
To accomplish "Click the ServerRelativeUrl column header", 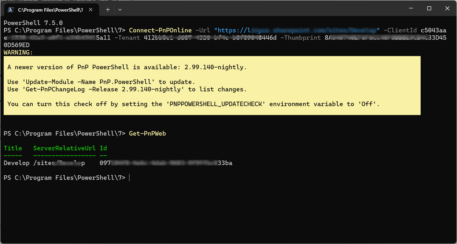I will click(64, 148).
